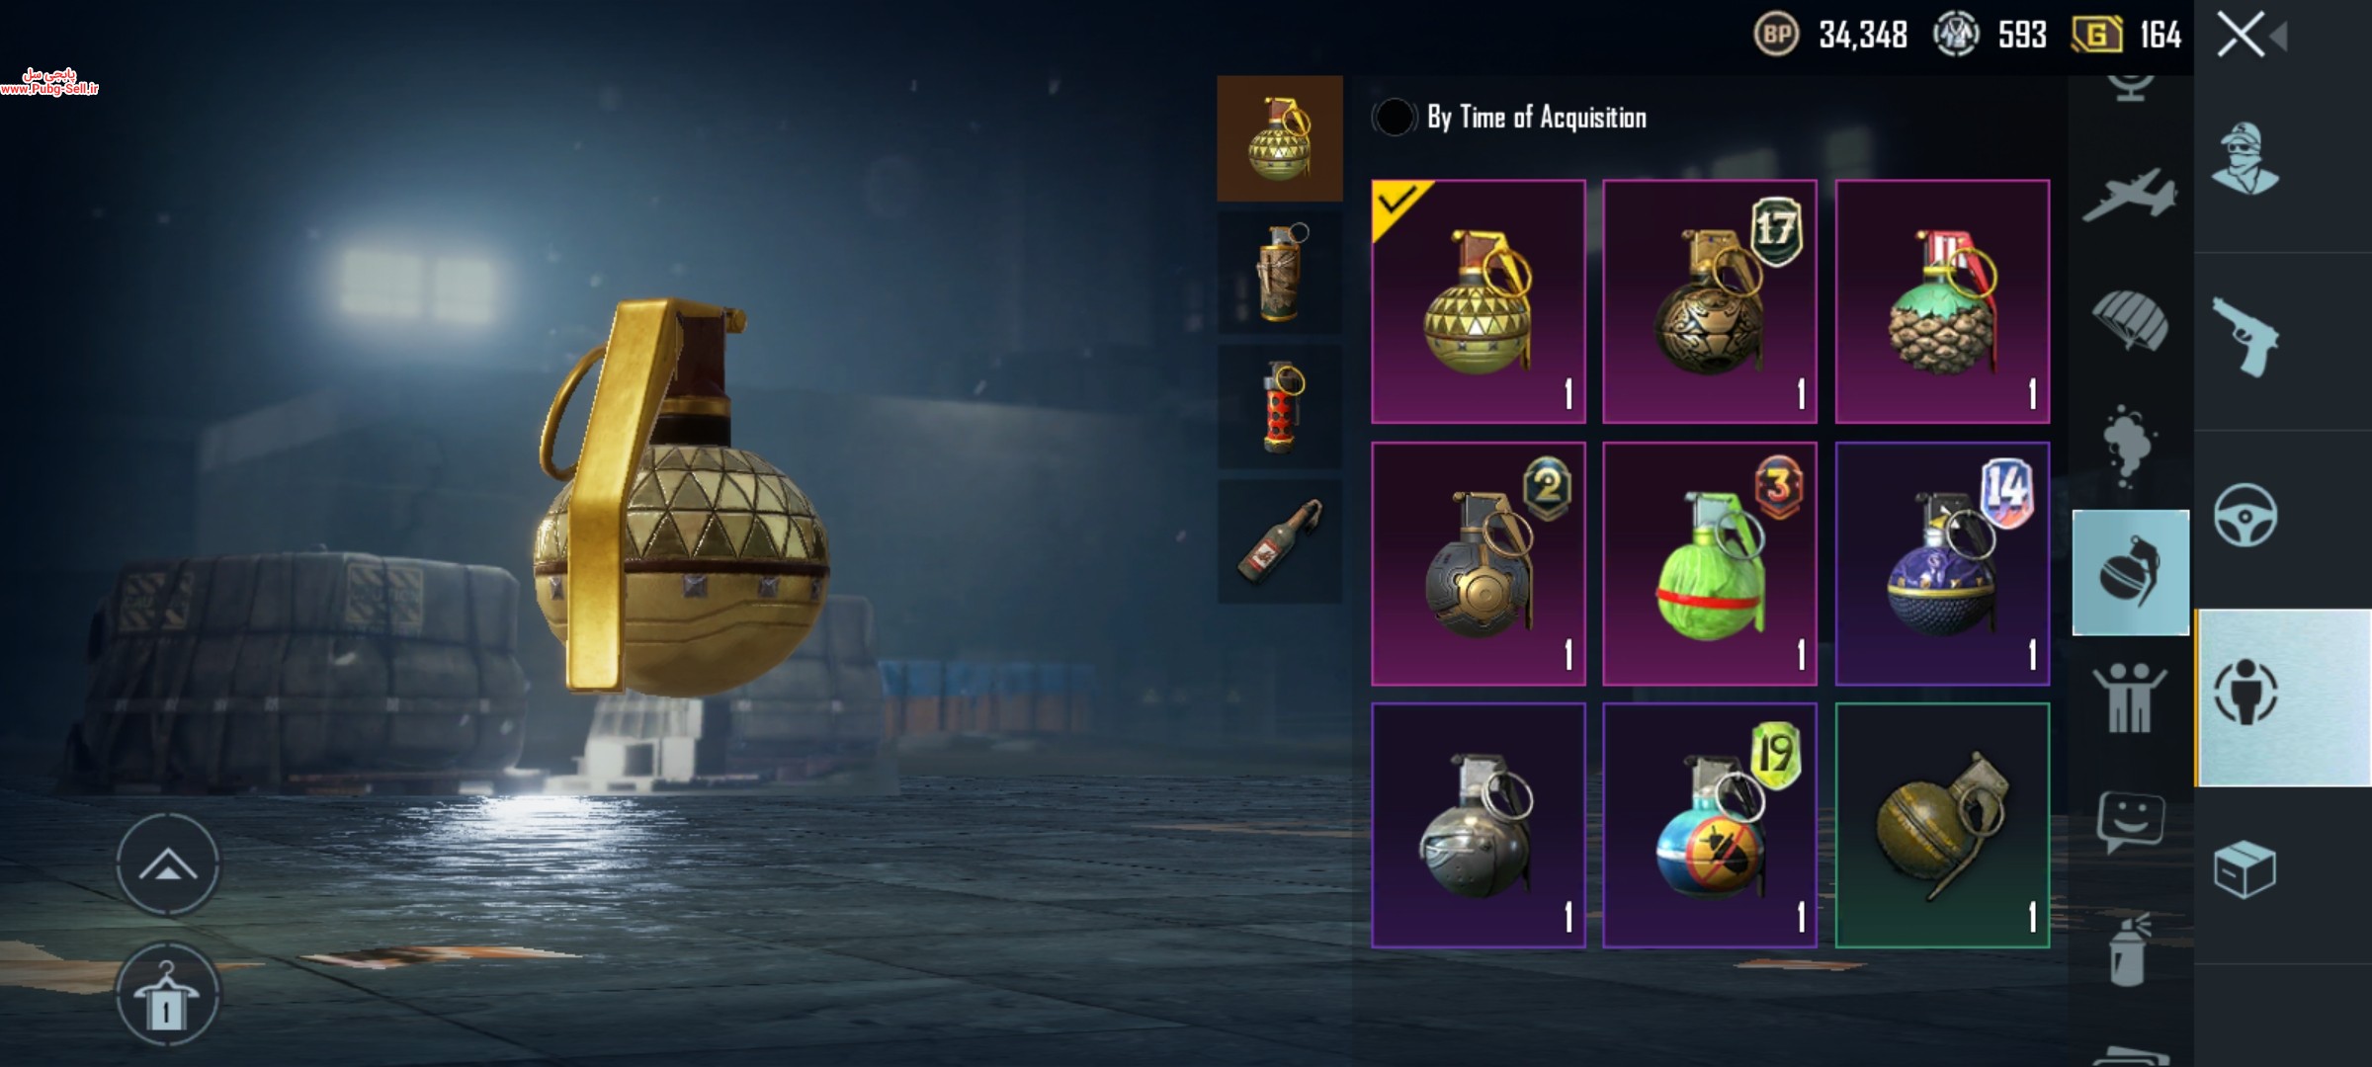Select the pineapple grenade skin

coord(1942,301)
